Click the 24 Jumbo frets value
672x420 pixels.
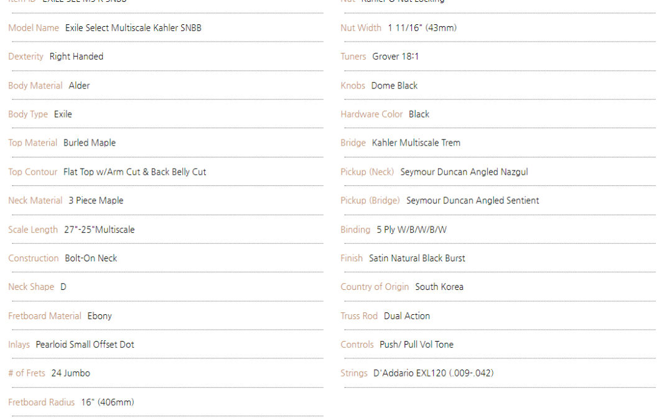tap(71, 373)
